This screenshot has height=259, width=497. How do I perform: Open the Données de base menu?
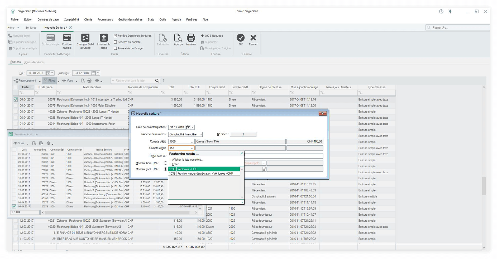48,19
